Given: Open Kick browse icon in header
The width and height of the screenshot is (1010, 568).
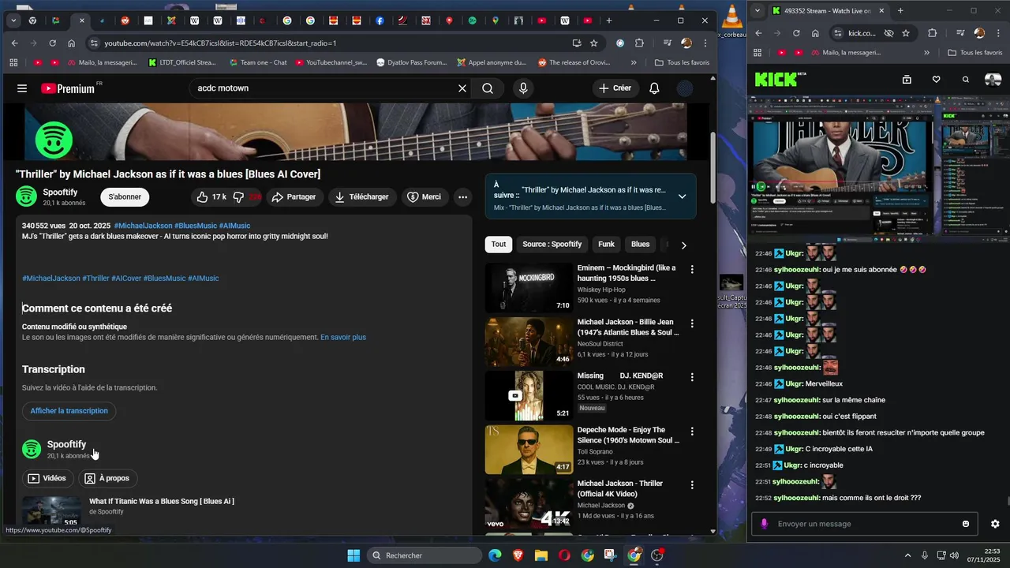Looking at the screenshot, I should (x=907, y=80).
